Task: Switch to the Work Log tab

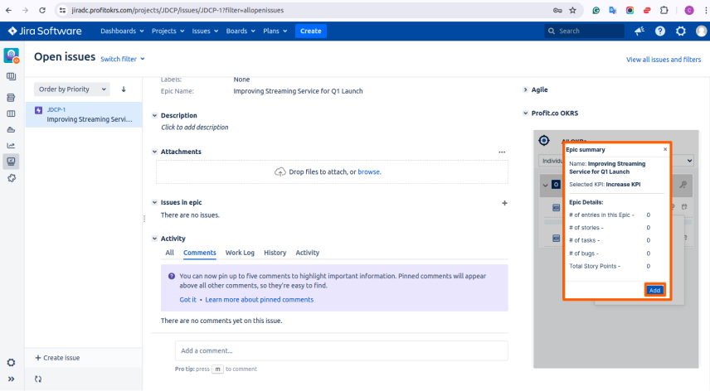Action: tap(240, 253)
